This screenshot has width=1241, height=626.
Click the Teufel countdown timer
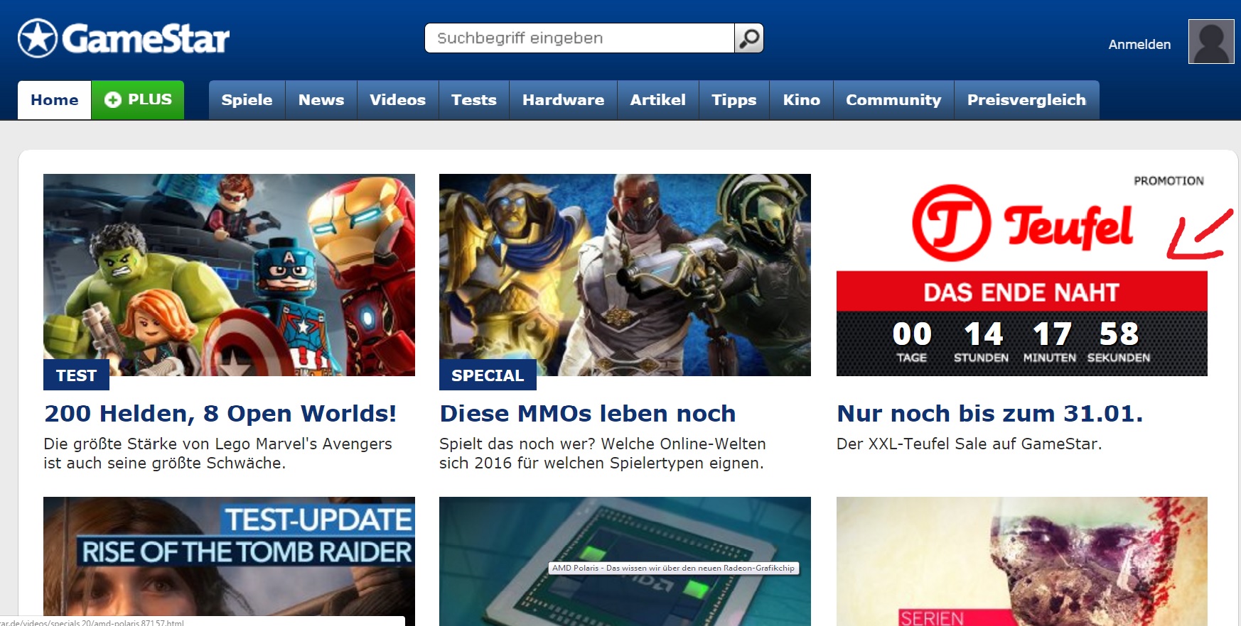point(1021,344)
